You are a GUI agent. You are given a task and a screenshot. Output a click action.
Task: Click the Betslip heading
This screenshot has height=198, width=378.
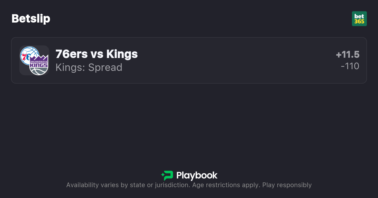(31, 18)
